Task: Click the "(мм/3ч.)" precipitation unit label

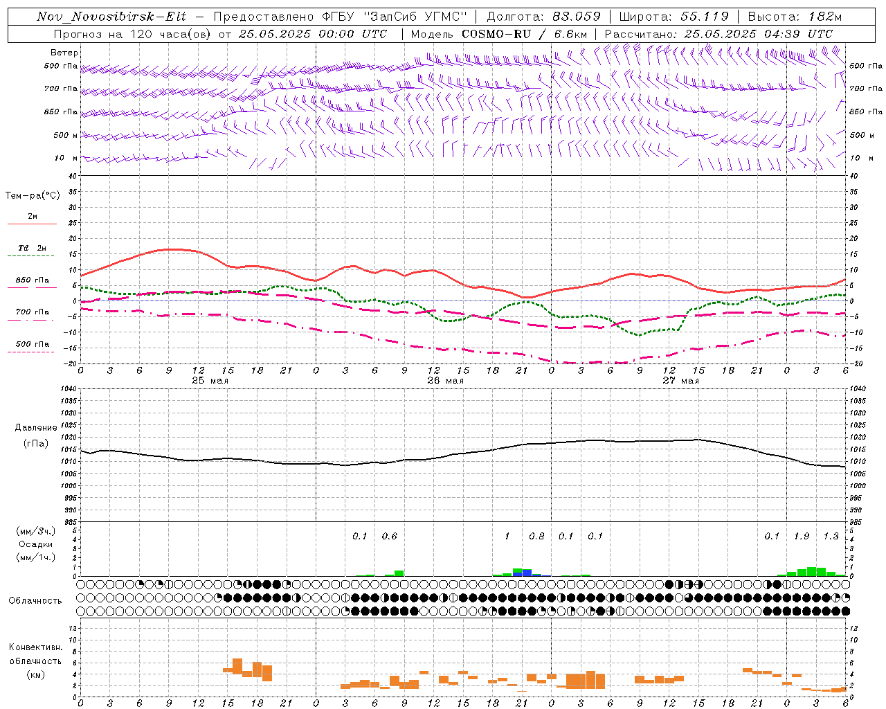Action: [x=36, y=532]
